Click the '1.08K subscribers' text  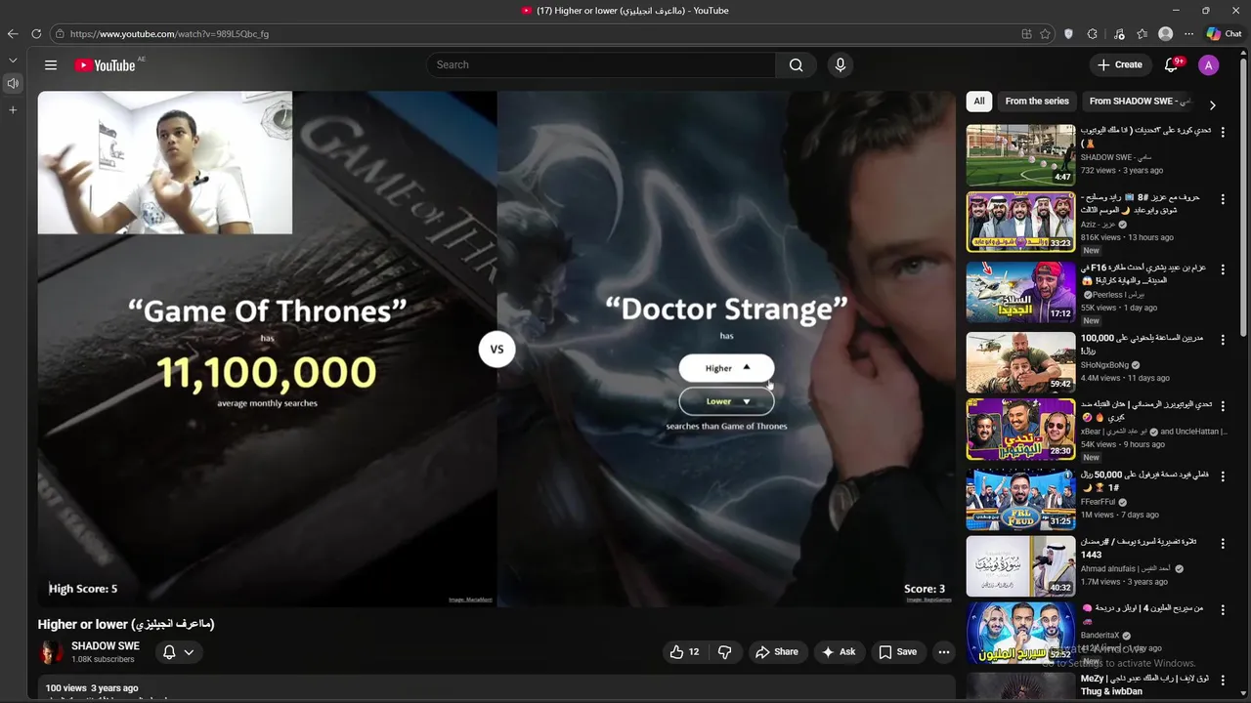[x=103, y=660]
